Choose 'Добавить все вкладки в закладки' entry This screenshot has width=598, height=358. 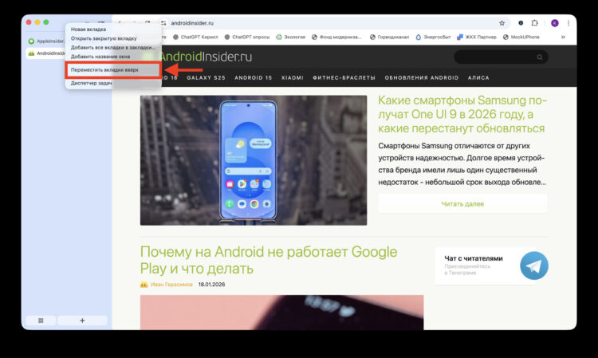click(x=113, y=48)
